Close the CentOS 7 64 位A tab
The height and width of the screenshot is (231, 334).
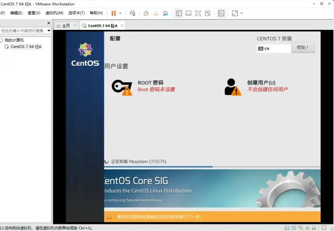click(x=122, y=26)
